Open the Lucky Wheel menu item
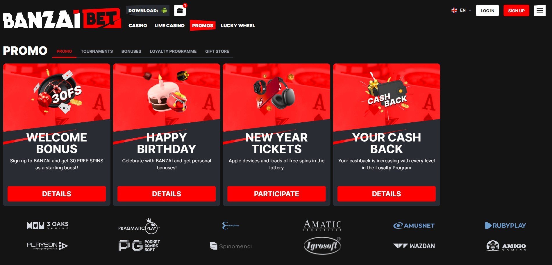Screen dimensions: 552x265 238,26
